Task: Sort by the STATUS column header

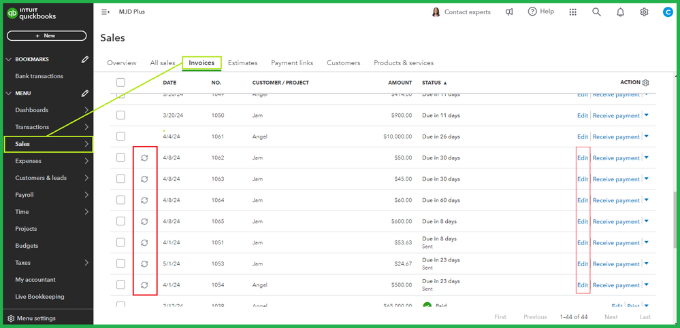Action: coord(434,83)
